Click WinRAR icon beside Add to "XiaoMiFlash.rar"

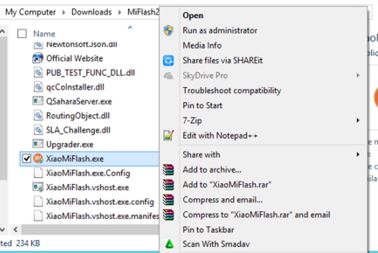[x=168, y=185]
